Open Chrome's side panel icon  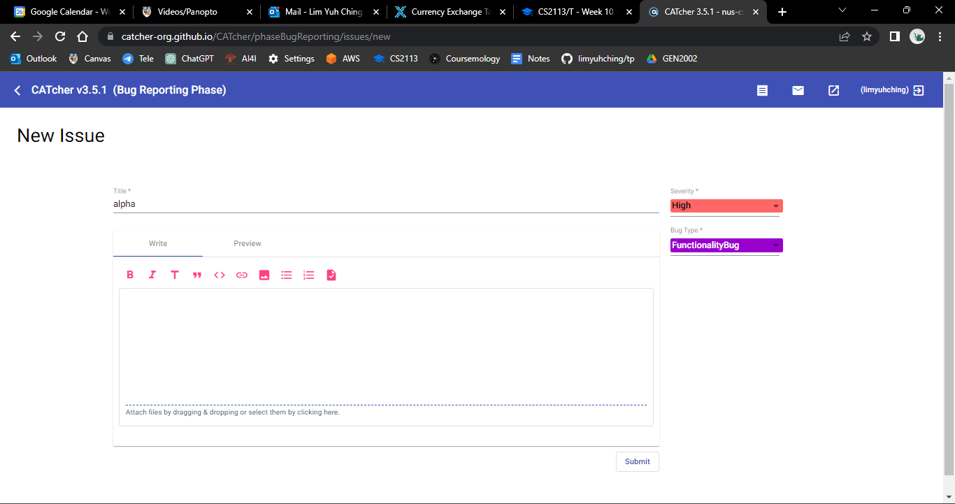(x=894, y=36)
